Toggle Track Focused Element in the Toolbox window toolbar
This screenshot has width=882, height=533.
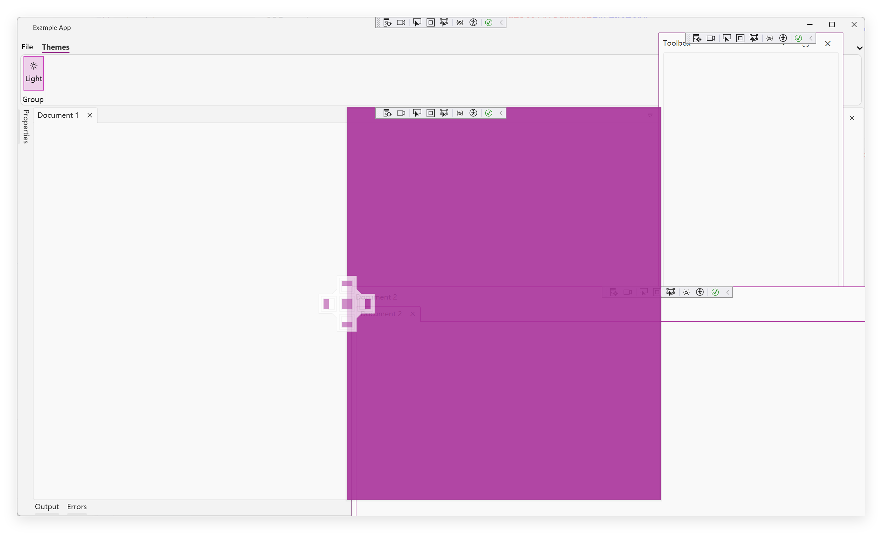pos(754,38)
